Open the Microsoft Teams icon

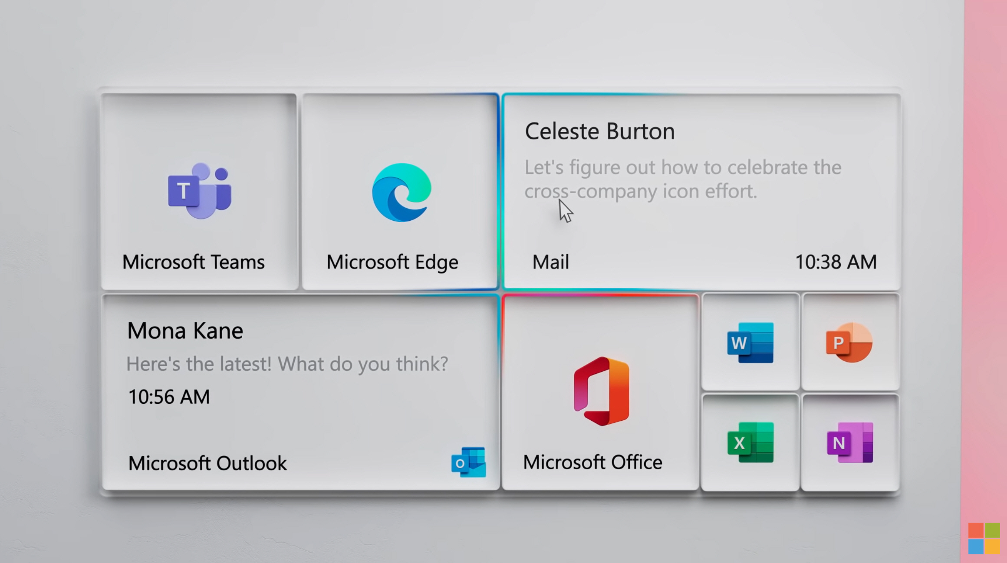pyautogui.click(x=200, y=191)
